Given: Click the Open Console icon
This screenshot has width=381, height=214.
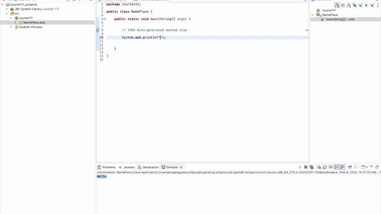Looking at the screenshot, I should click(x=363, y=167).
